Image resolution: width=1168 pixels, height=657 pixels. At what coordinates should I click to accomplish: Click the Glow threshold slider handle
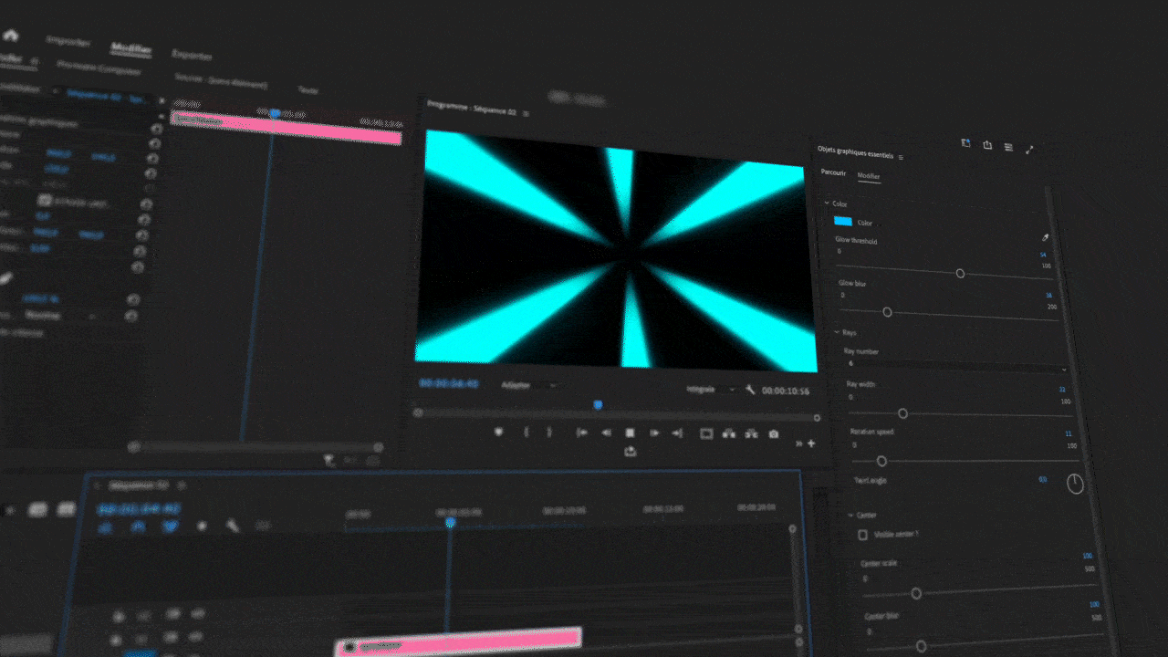pyautogui.click(x=960, y=273)
